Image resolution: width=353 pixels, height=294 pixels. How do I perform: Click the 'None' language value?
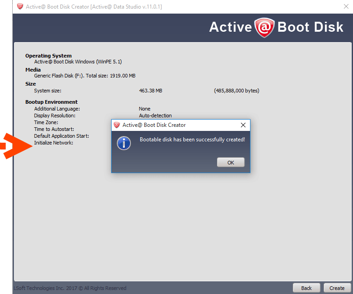(145, 109)
